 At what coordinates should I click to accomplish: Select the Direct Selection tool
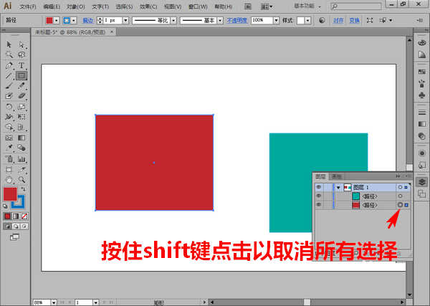click(x=21, y=44)
